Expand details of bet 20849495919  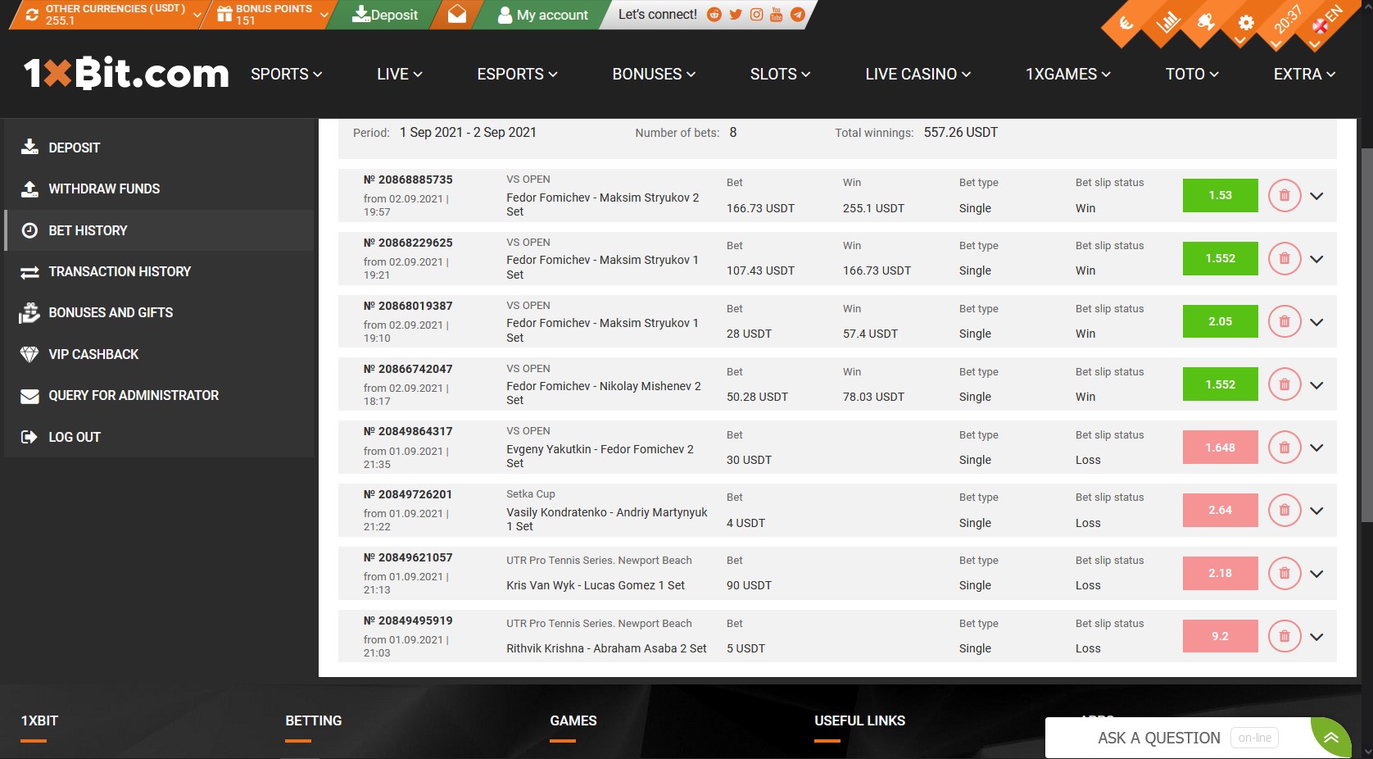[x=1316, y=637]
